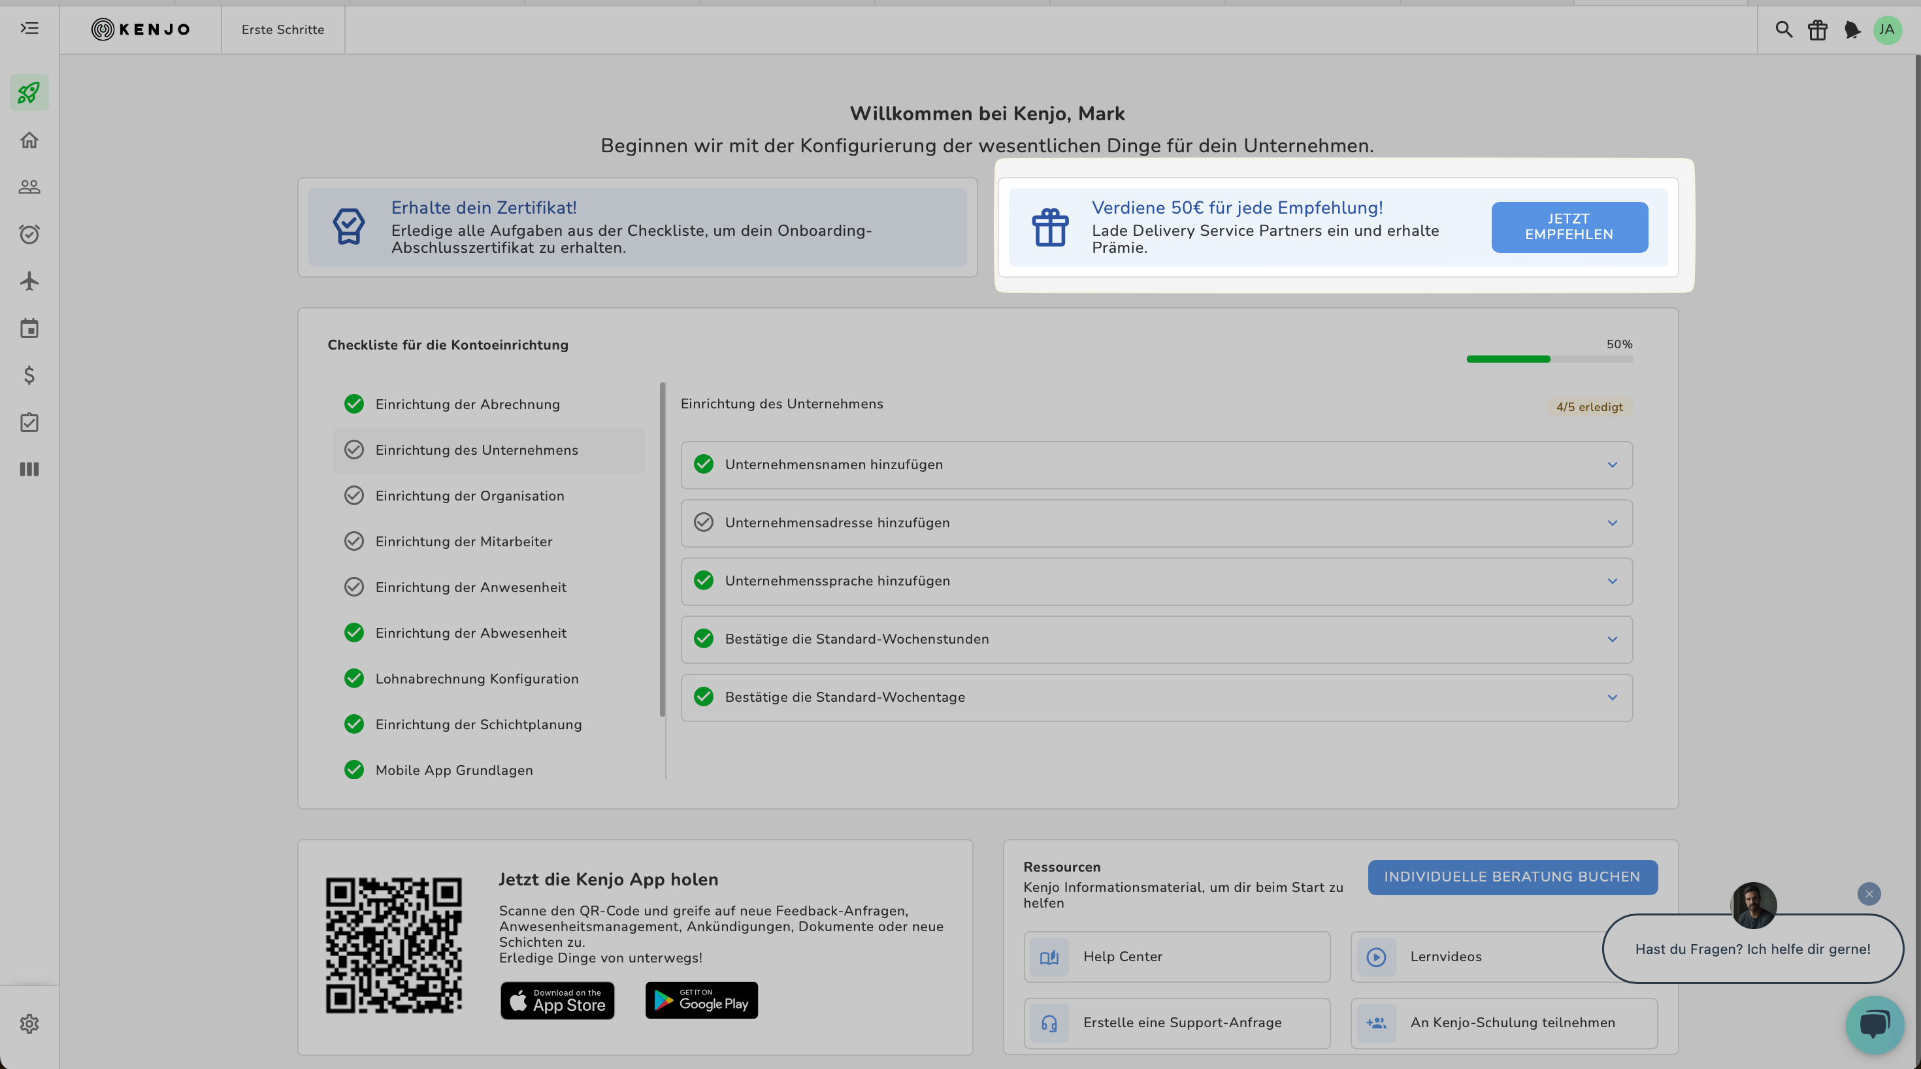
Task: Click the JETZT EMPFEHLEN button
Action: [x=1569, y=227]
